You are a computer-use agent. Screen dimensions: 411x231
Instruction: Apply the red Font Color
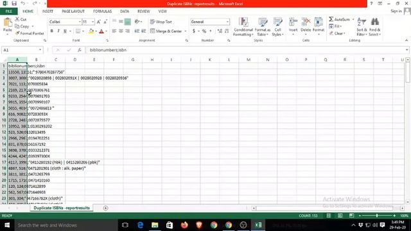(101, 31)
